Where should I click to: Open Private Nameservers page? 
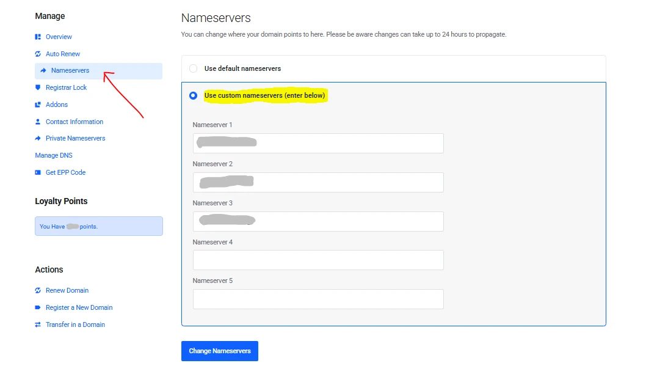pyautogui.click(x=75, y=138)
